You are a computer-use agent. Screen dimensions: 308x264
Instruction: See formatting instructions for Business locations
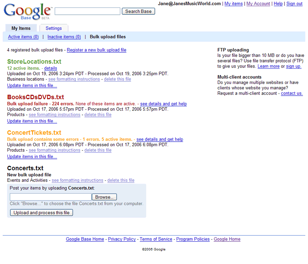(74, 79)
